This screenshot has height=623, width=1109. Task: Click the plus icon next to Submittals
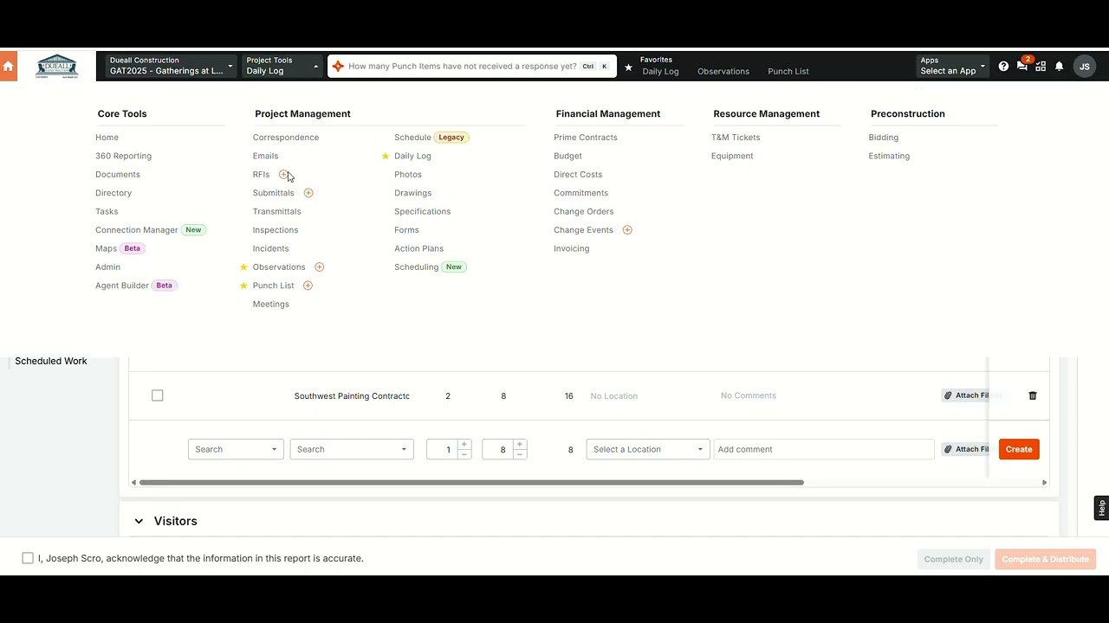pyautogui.click(x=308, y=193)
